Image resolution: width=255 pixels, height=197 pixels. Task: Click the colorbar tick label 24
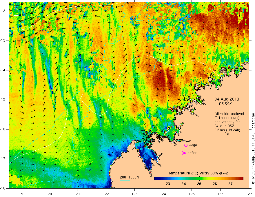coord(183,184)
